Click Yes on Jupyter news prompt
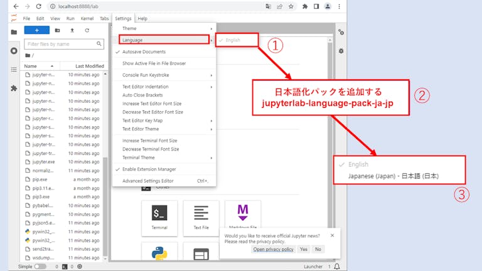Image resolution: width=482 pixels, height=271 pixels. pyautogui.click(x=303, y=249)
